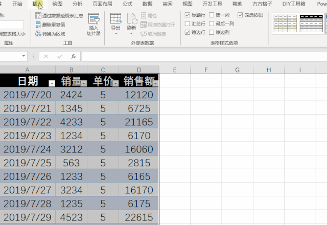Open the 日期 column filter dropdown
Viewport: 327px width, 225px height.
tap(52, 83)
